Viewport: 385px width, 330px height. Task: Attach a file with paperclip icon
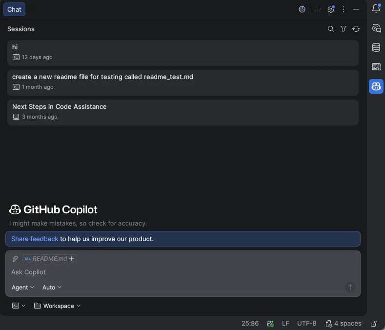[15, 259]
